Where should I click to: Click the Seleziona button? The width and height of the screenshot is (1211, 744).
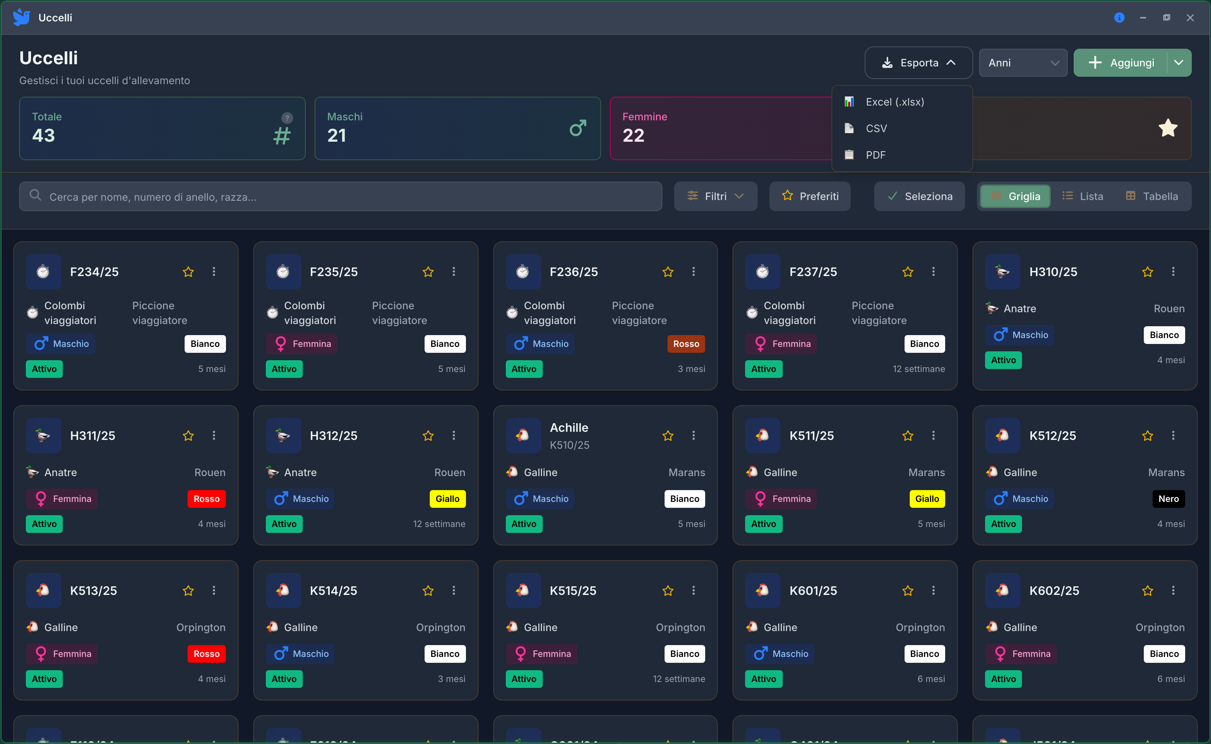[920, 196]
